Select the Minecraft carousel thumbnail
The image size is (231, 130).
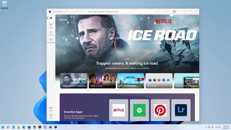coord(131,81)
